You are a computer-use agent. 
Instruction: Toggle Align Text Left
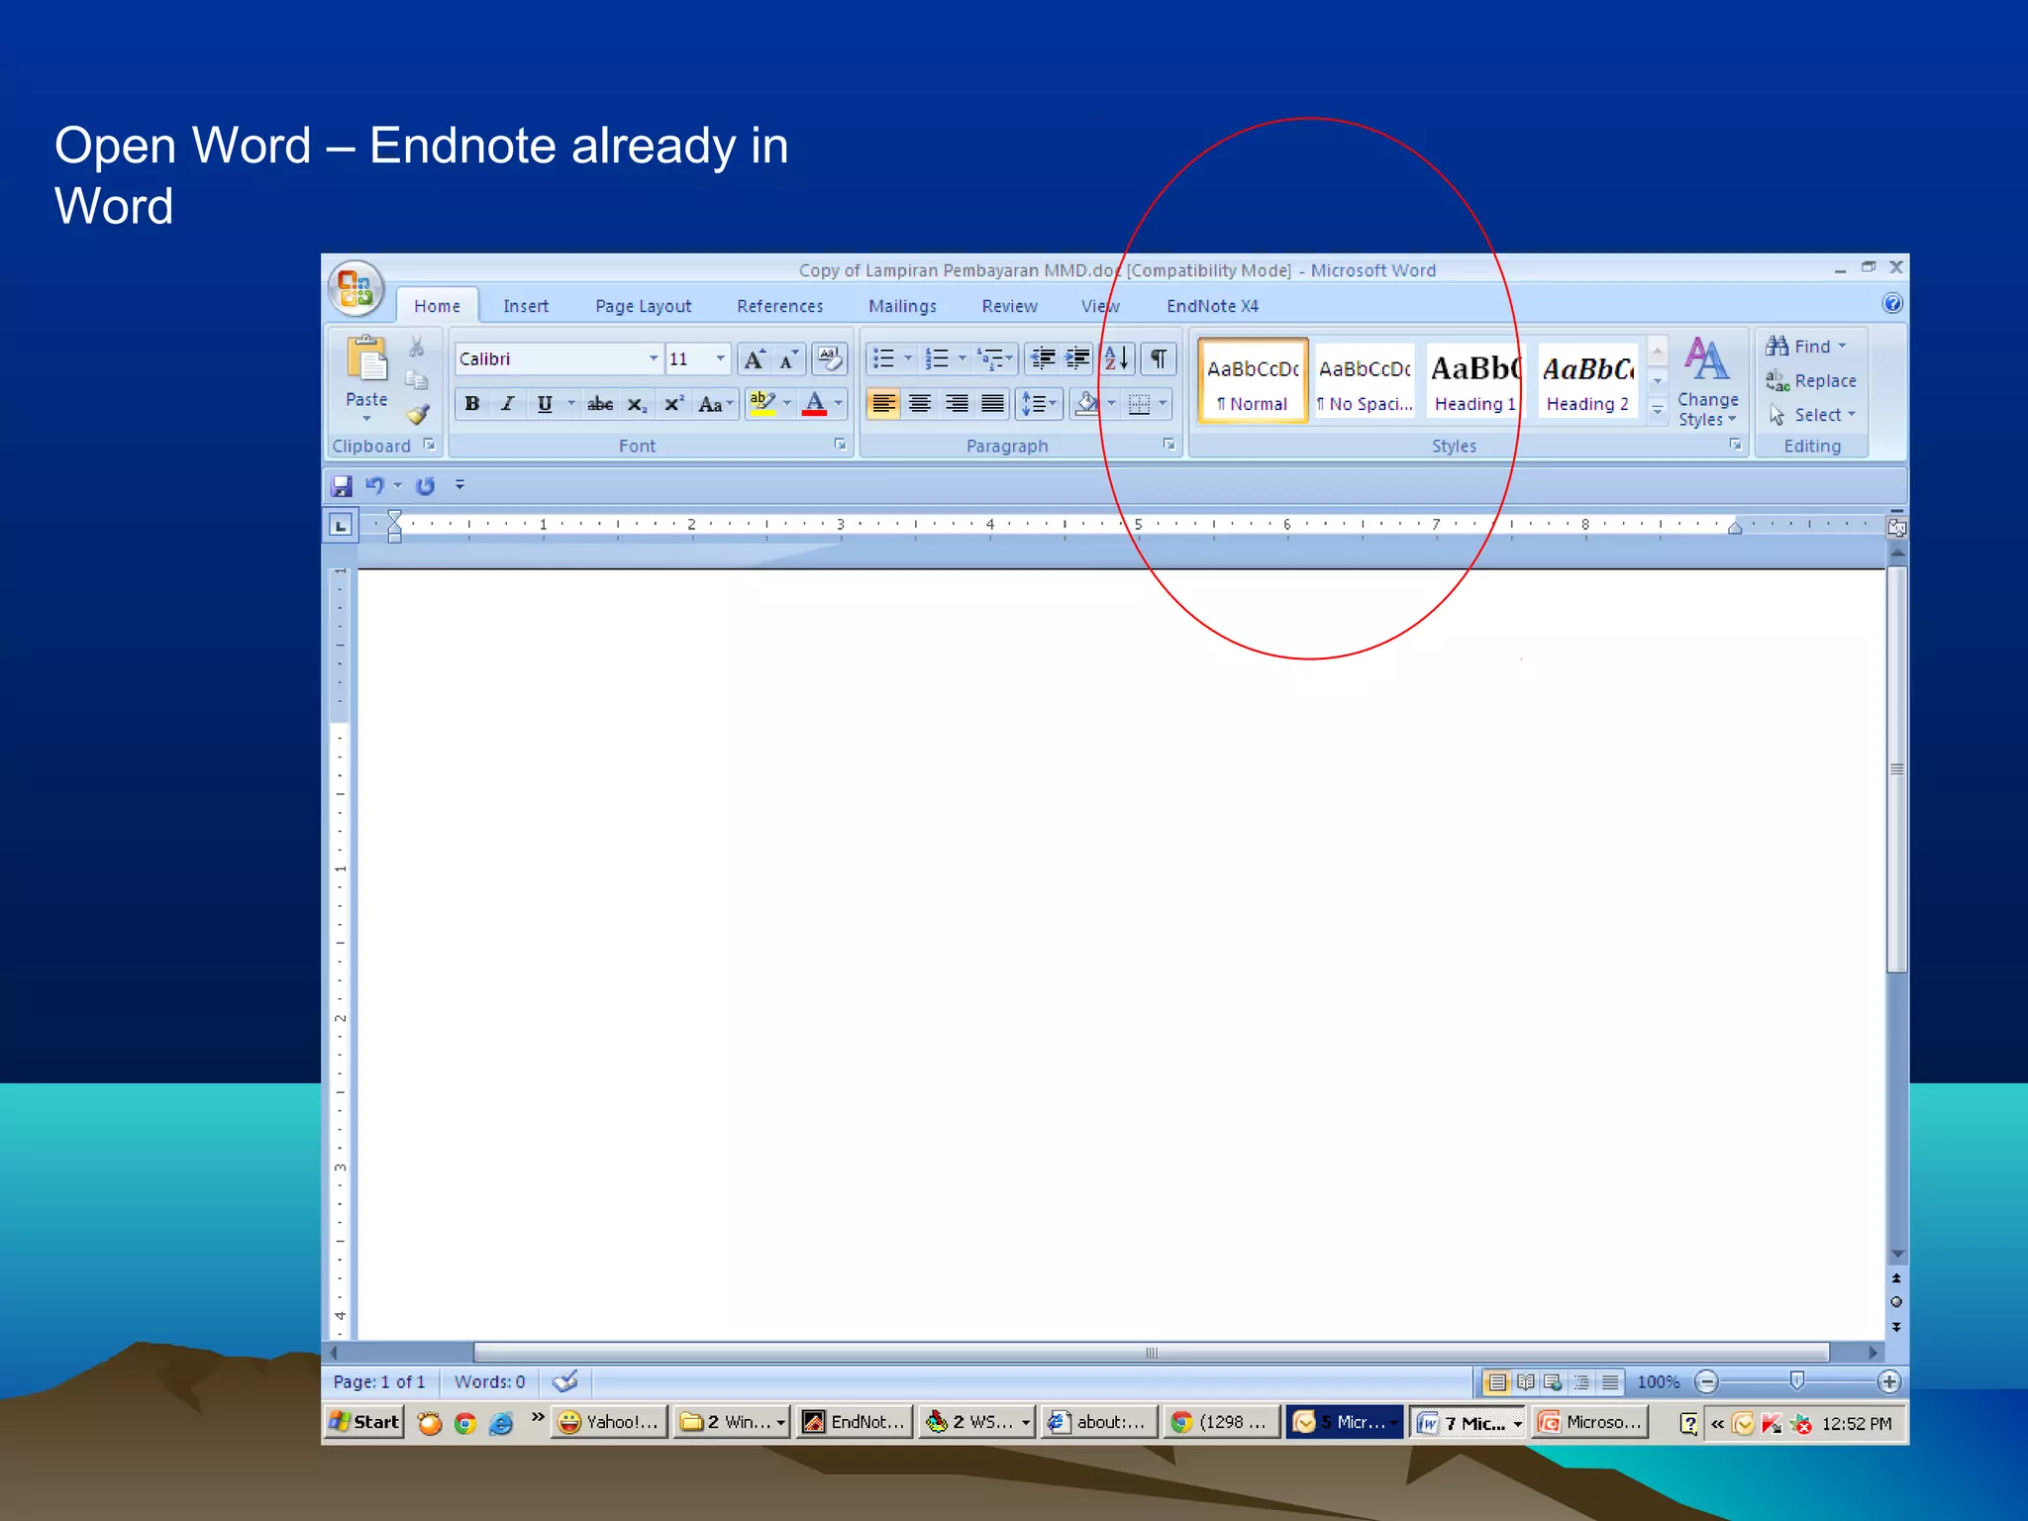883,404
